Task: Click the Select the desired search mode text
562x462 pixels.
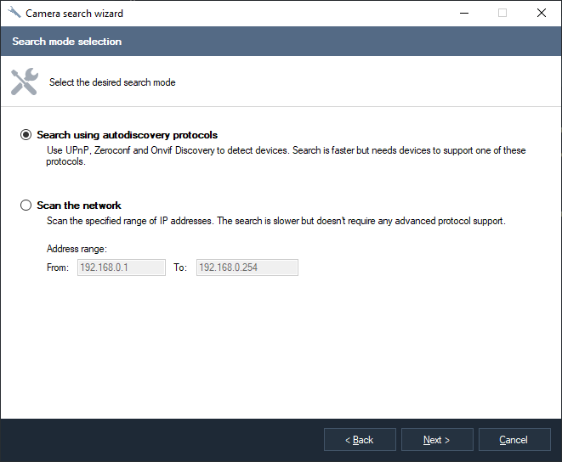Action: click(x=112, y=82)
